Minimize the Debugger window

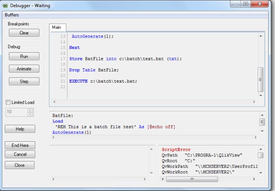[x=236, y=4]
